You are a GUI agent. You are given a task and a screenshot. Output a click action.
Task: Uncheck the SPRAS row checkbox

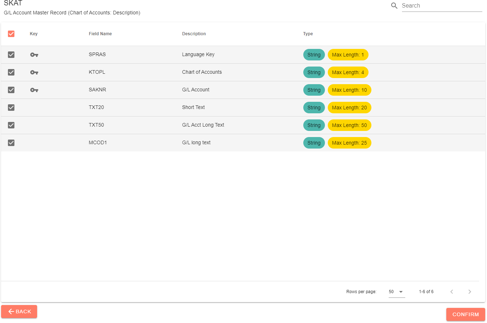click(x=11, y=55)
